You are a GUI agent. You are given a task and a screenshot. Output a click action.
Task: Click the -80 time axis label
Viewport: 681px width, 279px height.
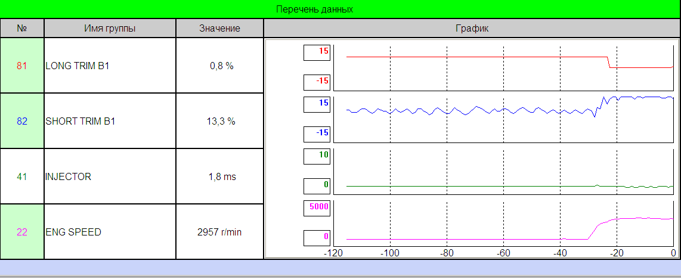(445, 253)
